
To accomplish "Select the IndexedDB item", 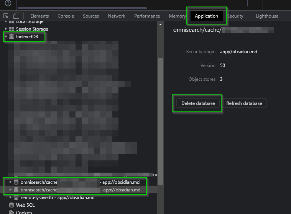I will pyautogui.click(x=27, y=37).
